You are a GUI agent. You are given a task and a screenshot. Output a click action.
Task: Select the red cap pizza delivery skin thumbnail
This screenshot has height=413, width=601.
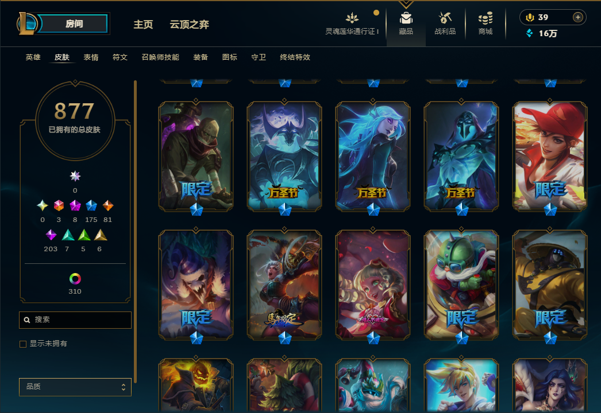pyautogui.click(x=550, y=156)
